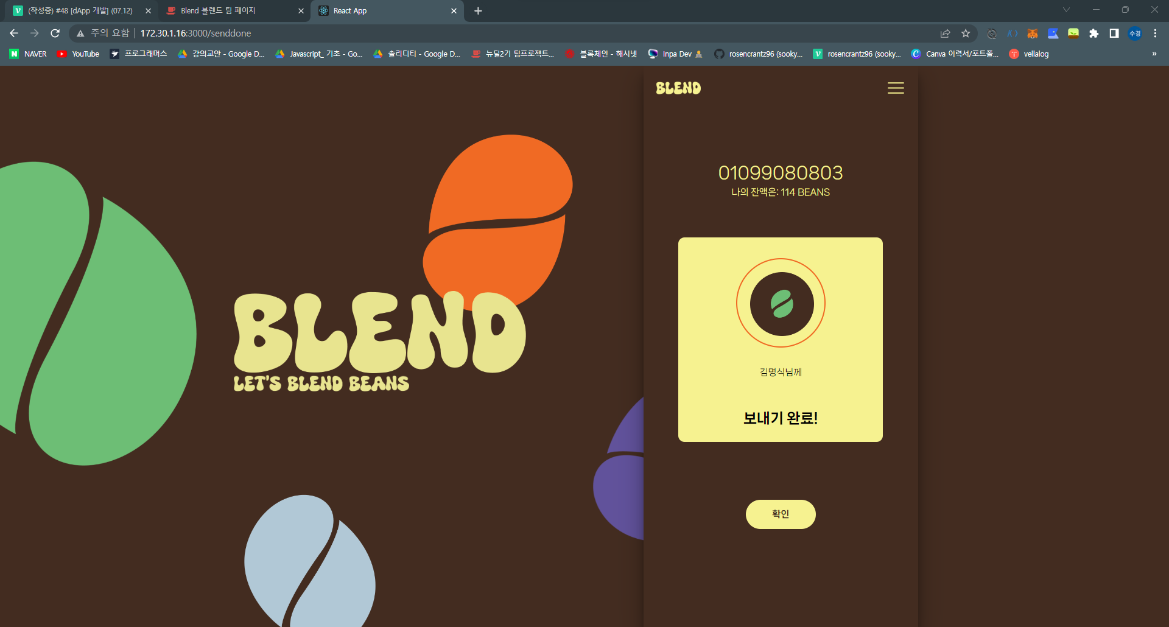The width and height of the screenshot is (1169, 627).
Task: Open the Chrome three-dot menu
Action: (1155, 33)
